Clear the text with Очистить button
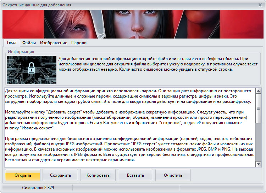This screenshot has height=193, width=266. coord(173,175)
